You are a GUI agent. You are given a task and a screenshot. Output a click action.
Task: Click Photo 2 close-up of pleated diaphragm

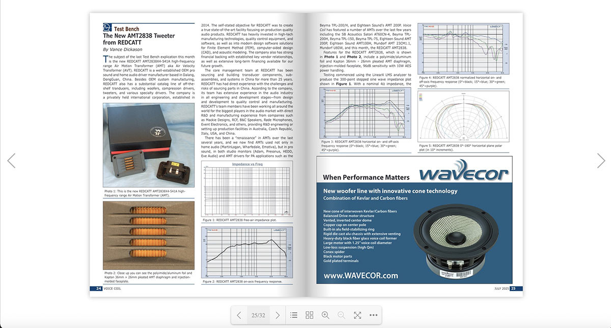coord(149,235)
